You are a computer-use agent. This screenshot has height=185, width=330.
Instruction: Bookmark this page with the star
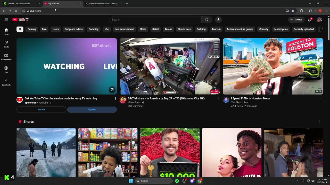click(x=293, y=11)
